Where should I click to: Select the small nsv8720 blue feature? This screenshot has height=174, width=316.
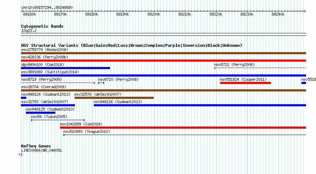101,83
